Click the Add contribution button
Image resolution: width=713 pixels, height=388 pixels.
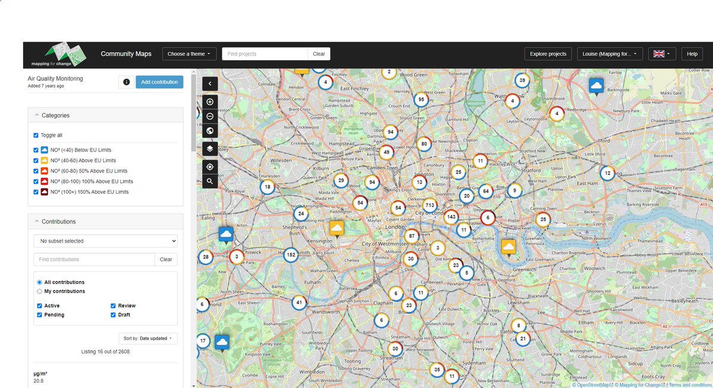(x=160, y=82)
